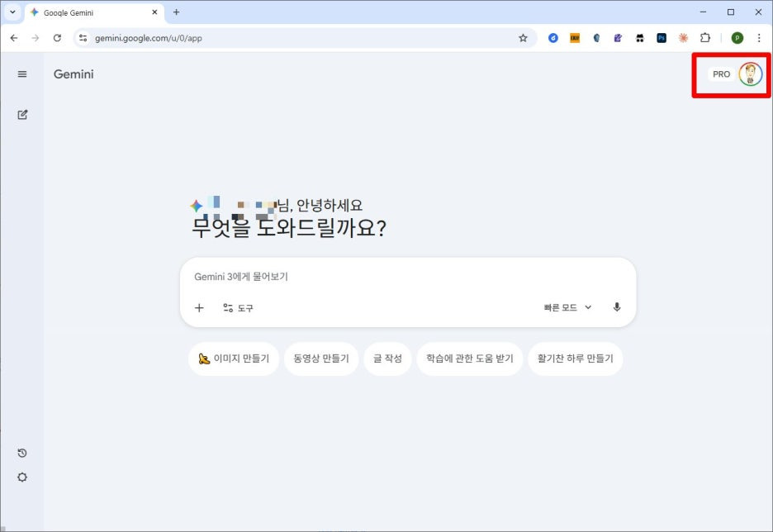Open the blue circular extension icon
This screenshot has height=532, width=773.
point(553,38)
